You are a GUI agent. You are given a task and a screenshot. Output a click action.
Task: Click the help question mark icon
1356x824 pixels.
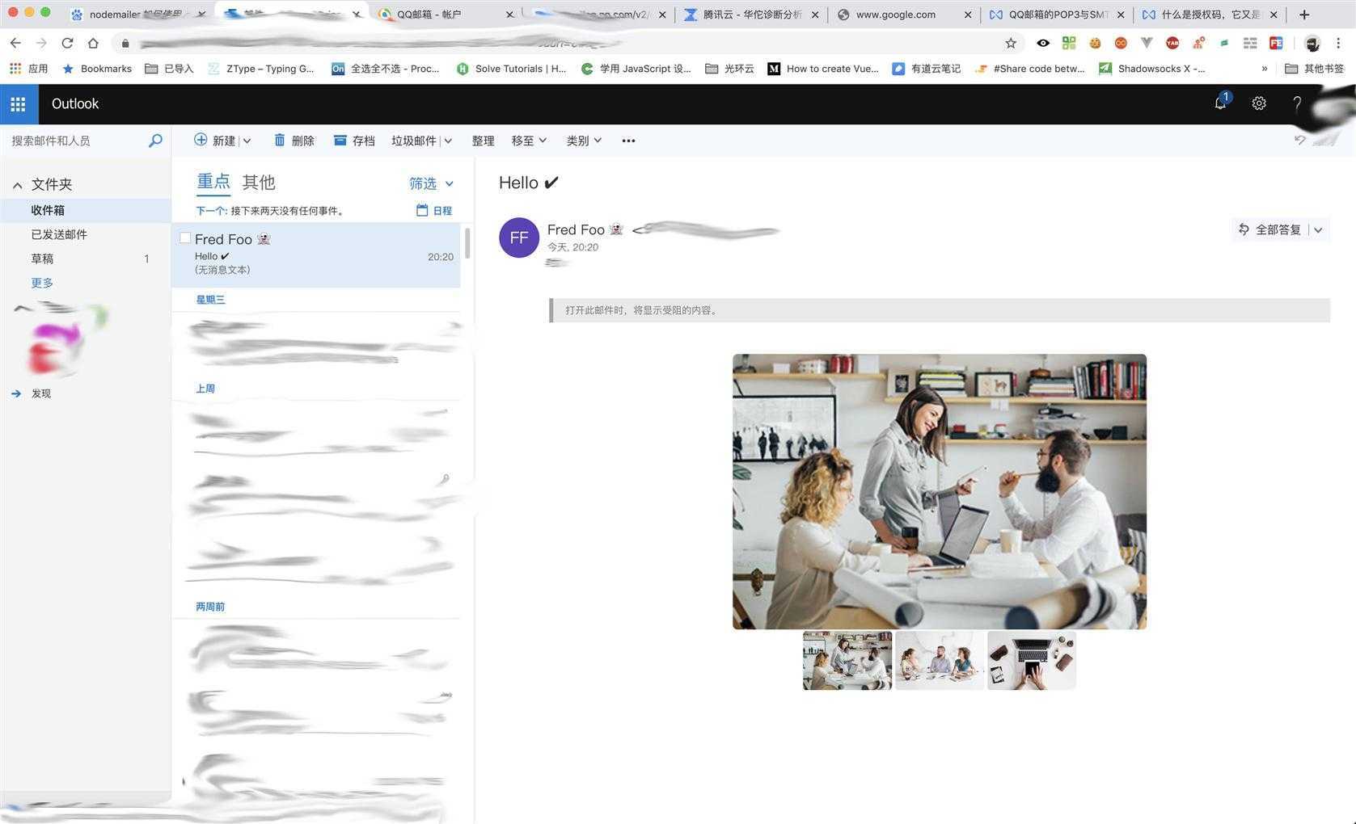[1296, 103]
